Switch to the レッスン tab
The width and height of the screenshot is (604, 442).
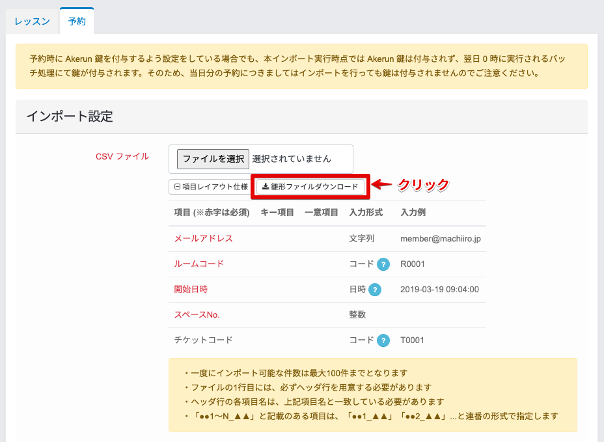coord(31,21)
